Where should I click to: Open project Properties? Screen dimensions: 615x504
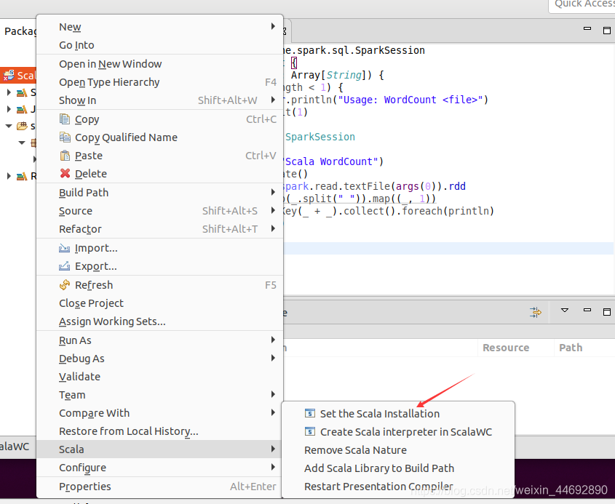[x=159, y=487]
